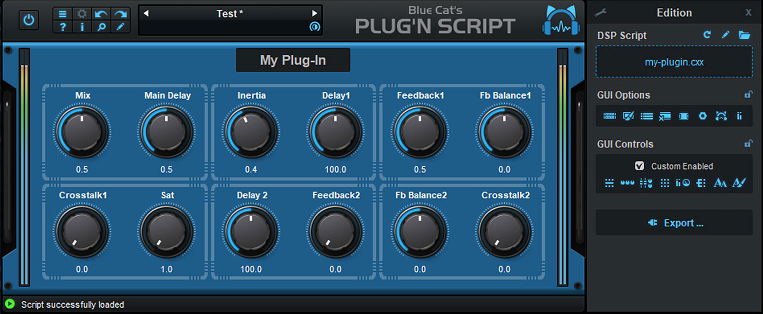Screen dimensions: 763x314
Task: Click the Sat knob
Action: 166,232
